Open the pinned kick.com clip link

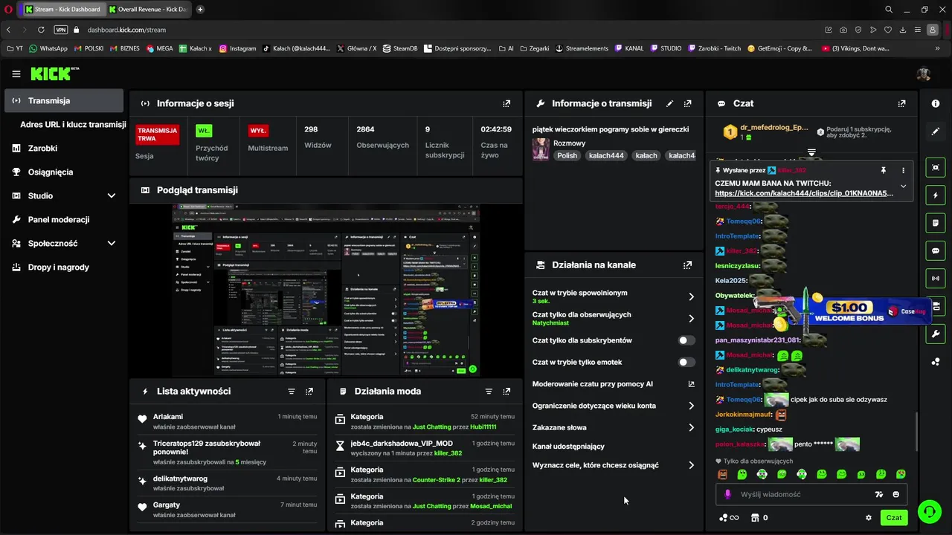click(804, 193)
